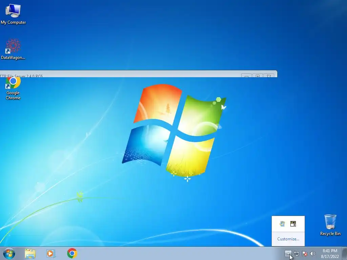Viewport: 347px width, 260px height.
Task: Open Action Center flag icon
Action: 305,254
